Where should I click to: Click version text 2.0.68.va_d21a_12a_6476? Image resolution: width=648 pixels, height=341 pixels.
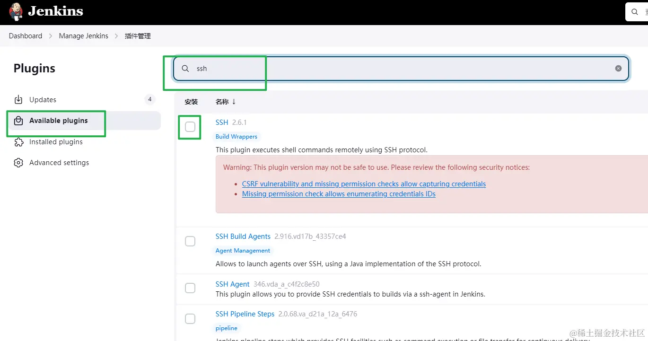318,314
